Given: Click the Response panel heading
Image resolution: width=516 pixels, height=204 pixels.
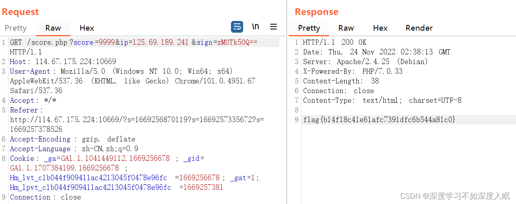Looking at the screenshot, I should coord(316,12).
